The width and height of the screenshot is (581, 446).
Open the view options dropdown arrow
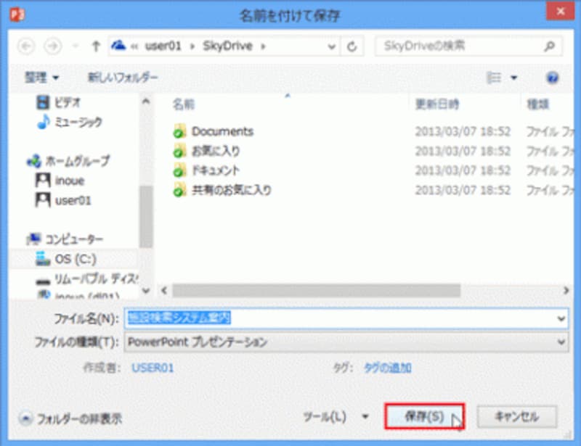pyautogui.click(x=514, y=78)
